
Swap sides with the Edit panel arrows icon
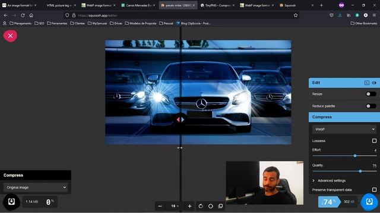[x=374, y=83]
